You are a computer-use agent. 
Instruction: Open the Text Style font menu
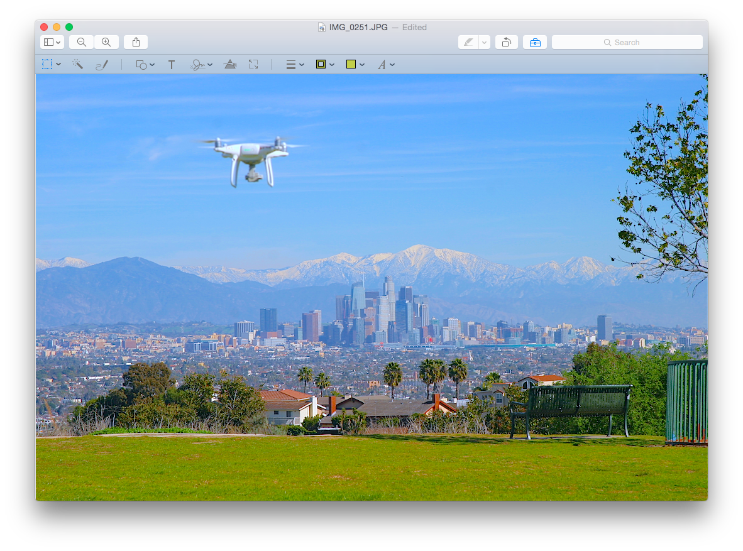385,65
